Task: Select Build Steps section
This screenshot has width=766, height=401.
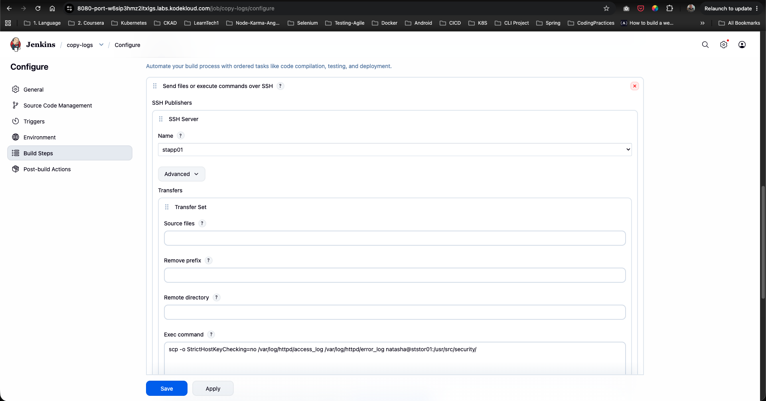Action: point(70,153)
